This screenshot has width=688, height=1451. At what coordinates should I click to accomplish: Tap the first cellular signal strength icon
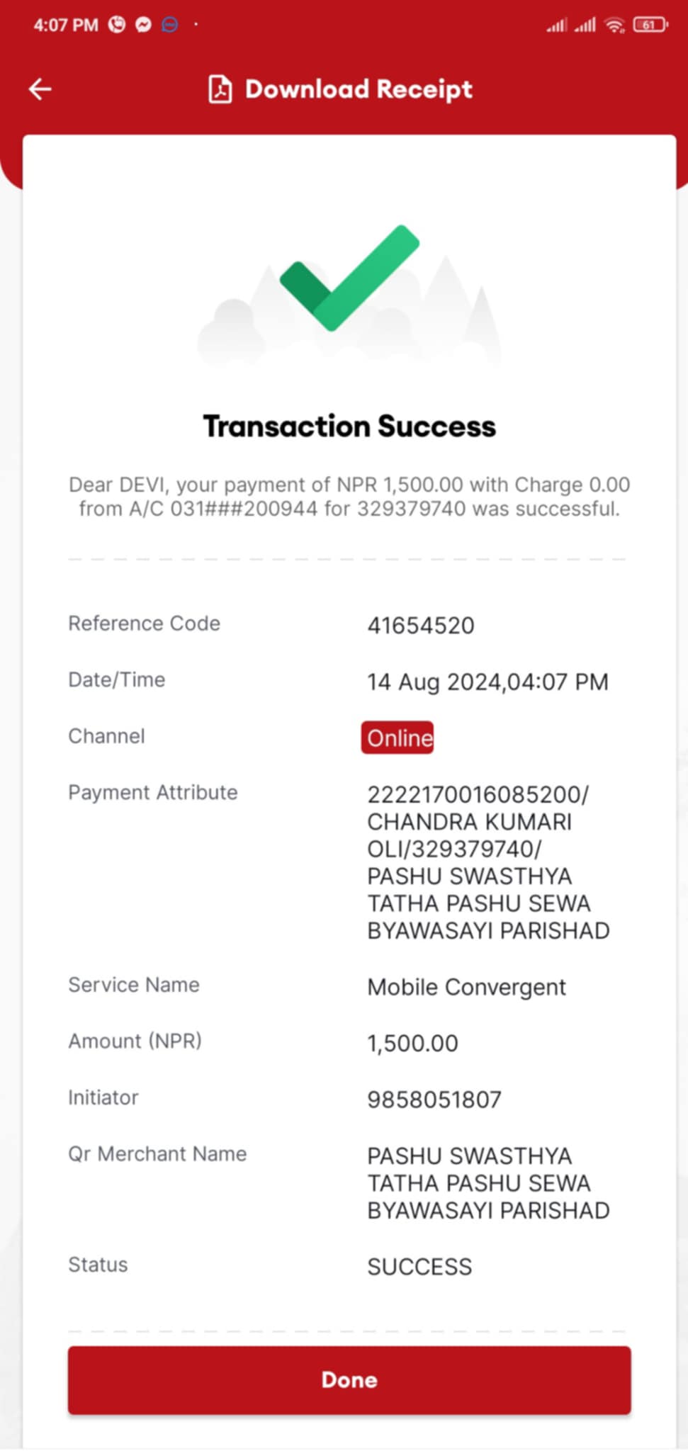point(557,26)
